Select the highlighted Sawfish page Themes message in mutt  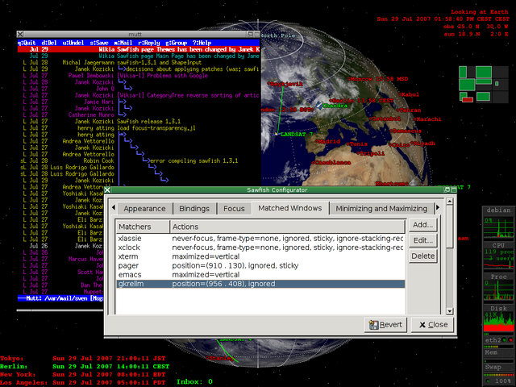coord(139,49)
